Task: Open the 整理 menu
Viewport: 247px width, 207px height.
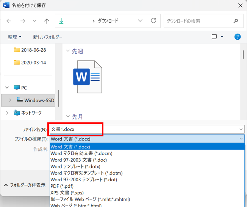Action: 14,37
